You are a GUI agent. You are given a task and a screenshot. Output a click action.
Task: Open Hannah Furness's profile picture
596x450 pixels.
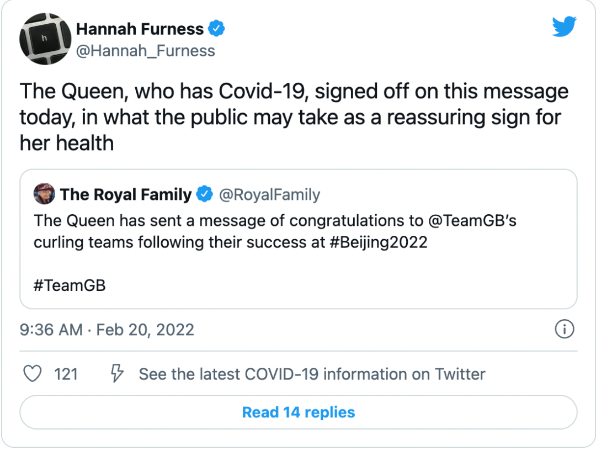tap(45, 39)
